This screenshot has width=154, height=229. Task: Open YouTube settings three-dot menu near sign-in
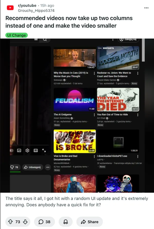113,40
